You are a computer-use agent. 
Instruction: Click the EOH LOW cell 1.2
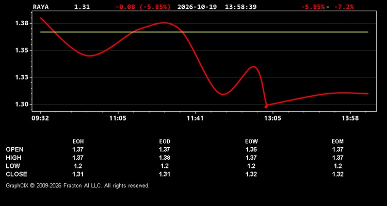tap(78, 166)
